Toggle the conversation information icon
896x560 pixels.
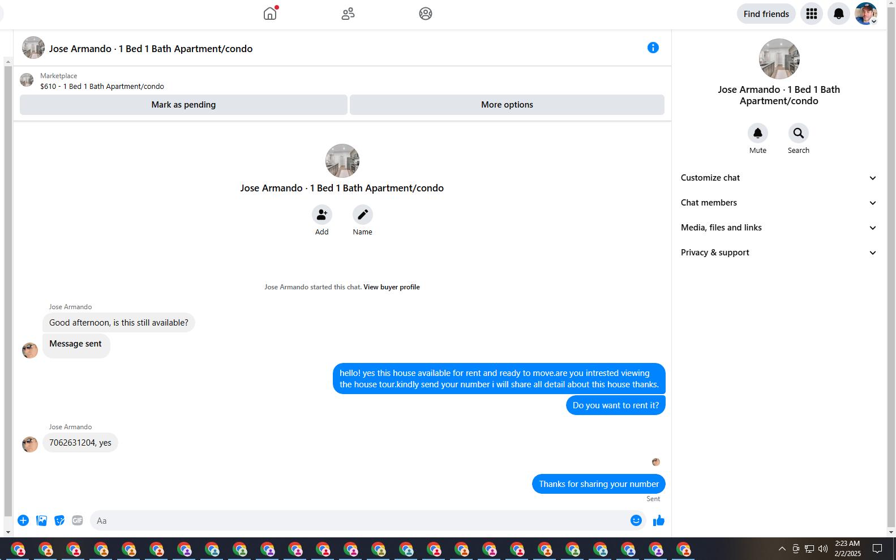click(x=653, y=48)
